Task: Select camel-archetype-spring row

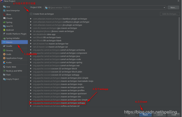Action: (104, 62)
